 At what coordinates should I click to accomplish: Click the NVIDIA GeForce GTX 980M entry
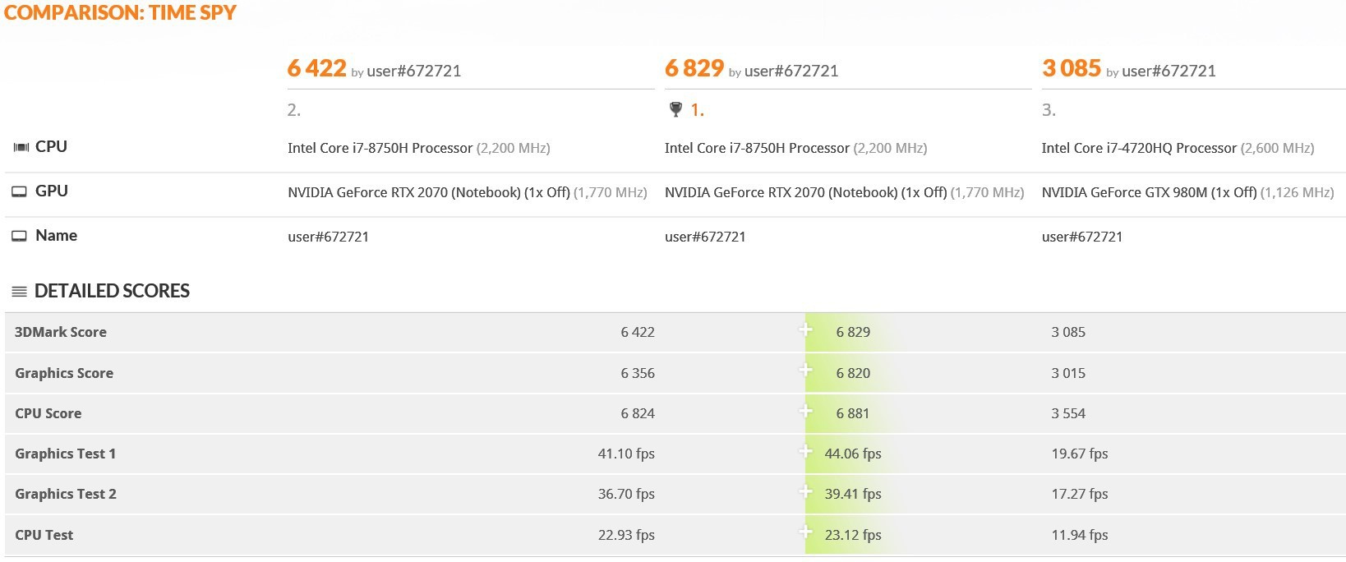pyautogui.click(x=1148, y=193)
